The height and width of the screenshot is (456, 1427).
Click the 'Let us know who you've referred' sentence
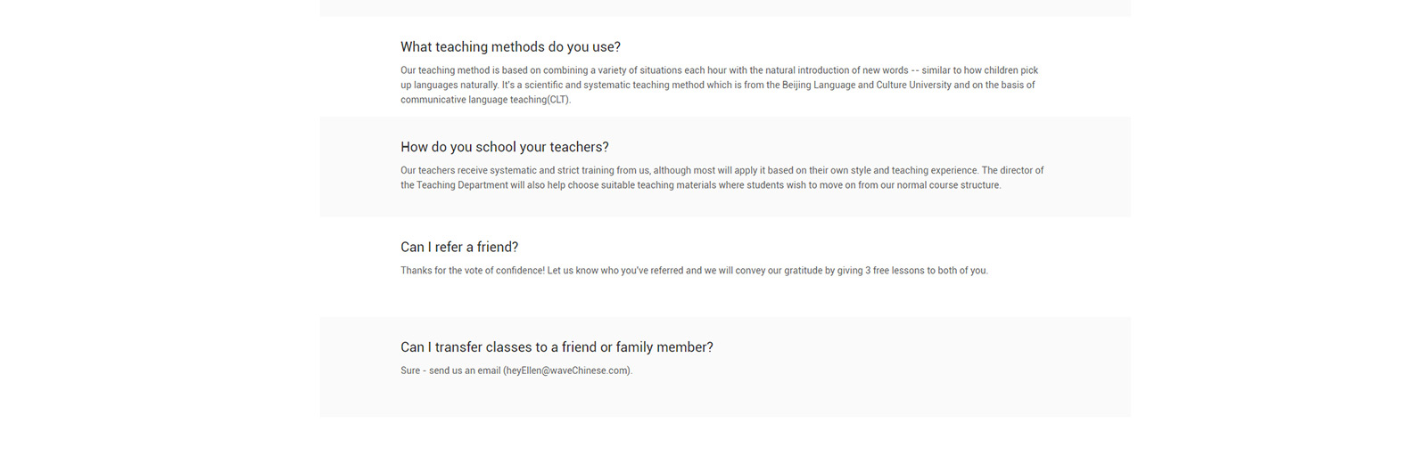(x=615, y=271)
